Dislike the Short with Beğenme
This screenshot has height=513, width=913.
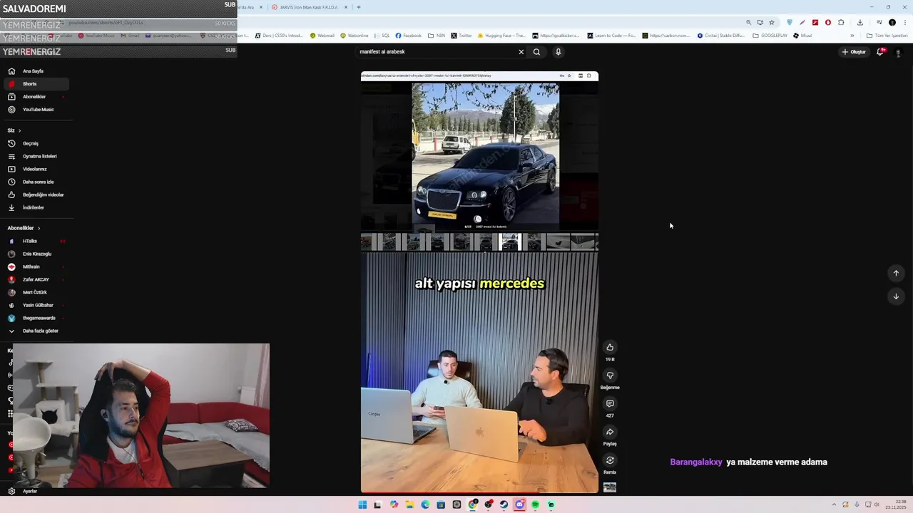[x=610, y=375]
